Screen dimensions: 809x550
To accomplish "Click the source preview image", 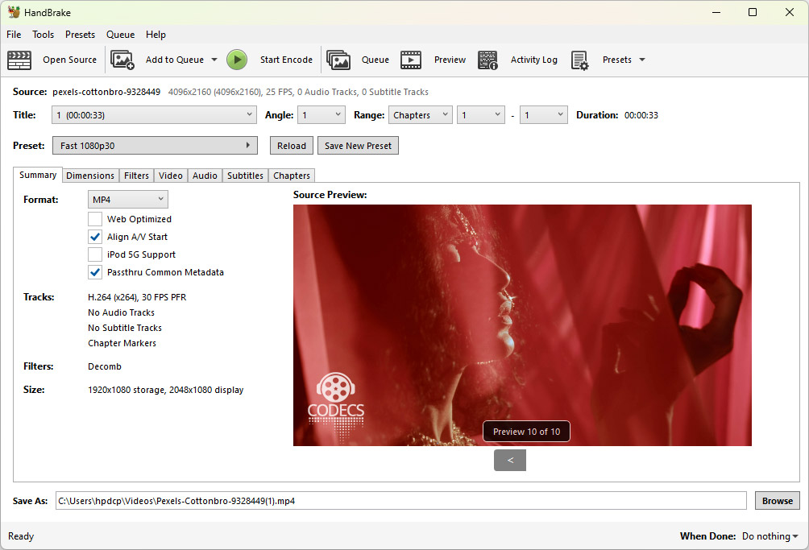I will pos(522,325).
